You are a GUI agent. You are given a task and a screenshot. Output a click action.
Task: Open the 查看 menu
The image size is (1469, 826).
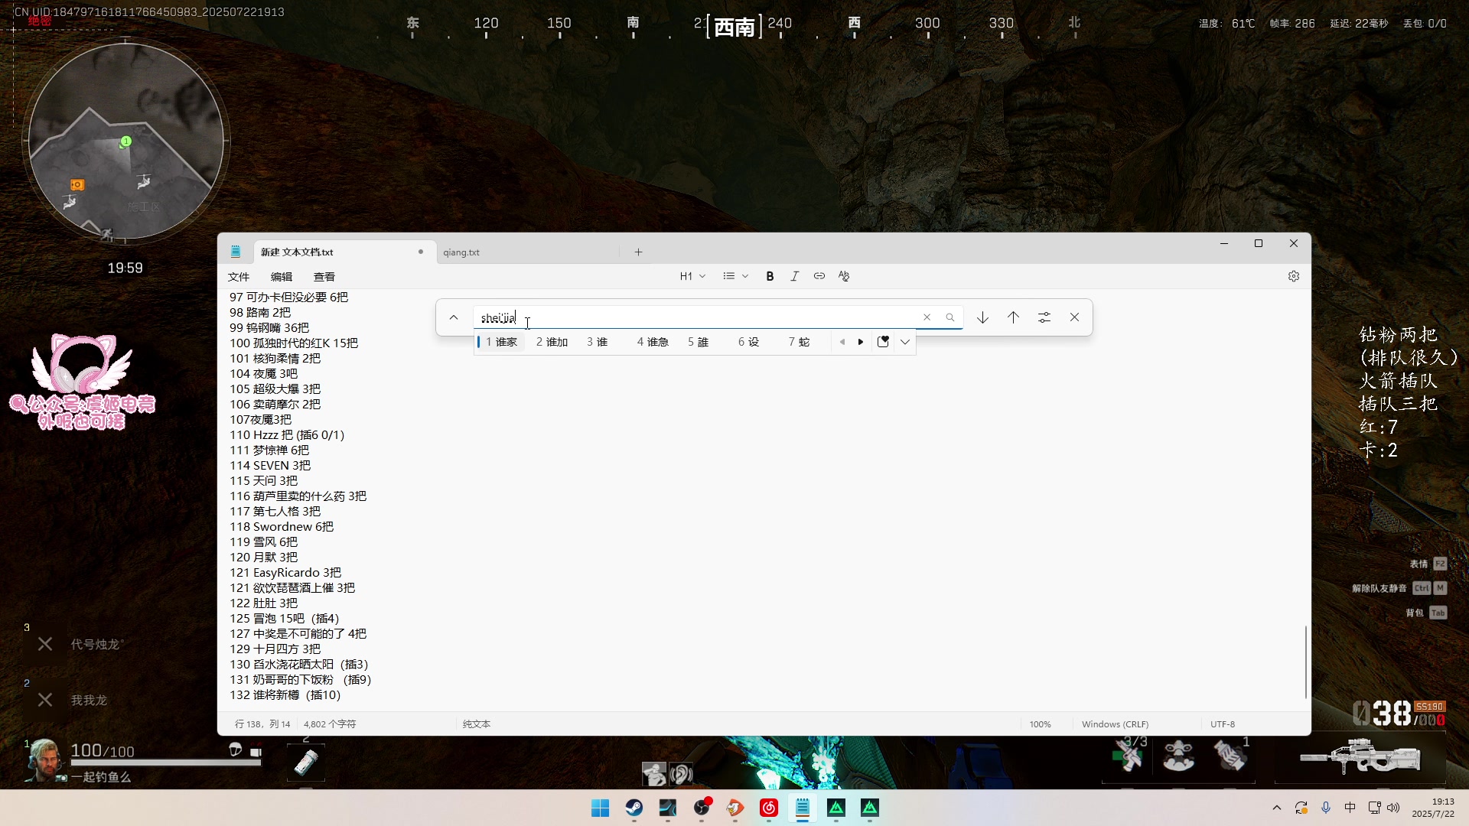point(324,277)
